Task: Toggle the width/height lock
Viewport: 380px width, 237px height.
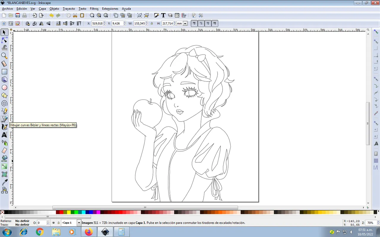Action: [152, 23]
